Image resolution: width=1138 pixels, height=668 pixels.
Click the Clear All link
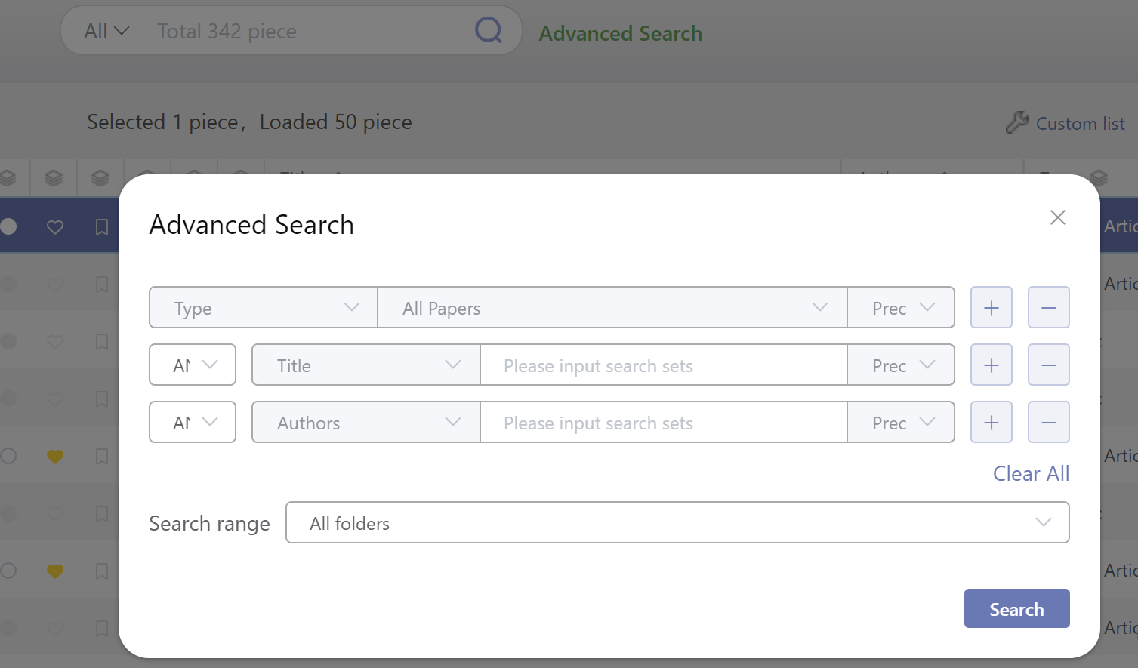1031,473
